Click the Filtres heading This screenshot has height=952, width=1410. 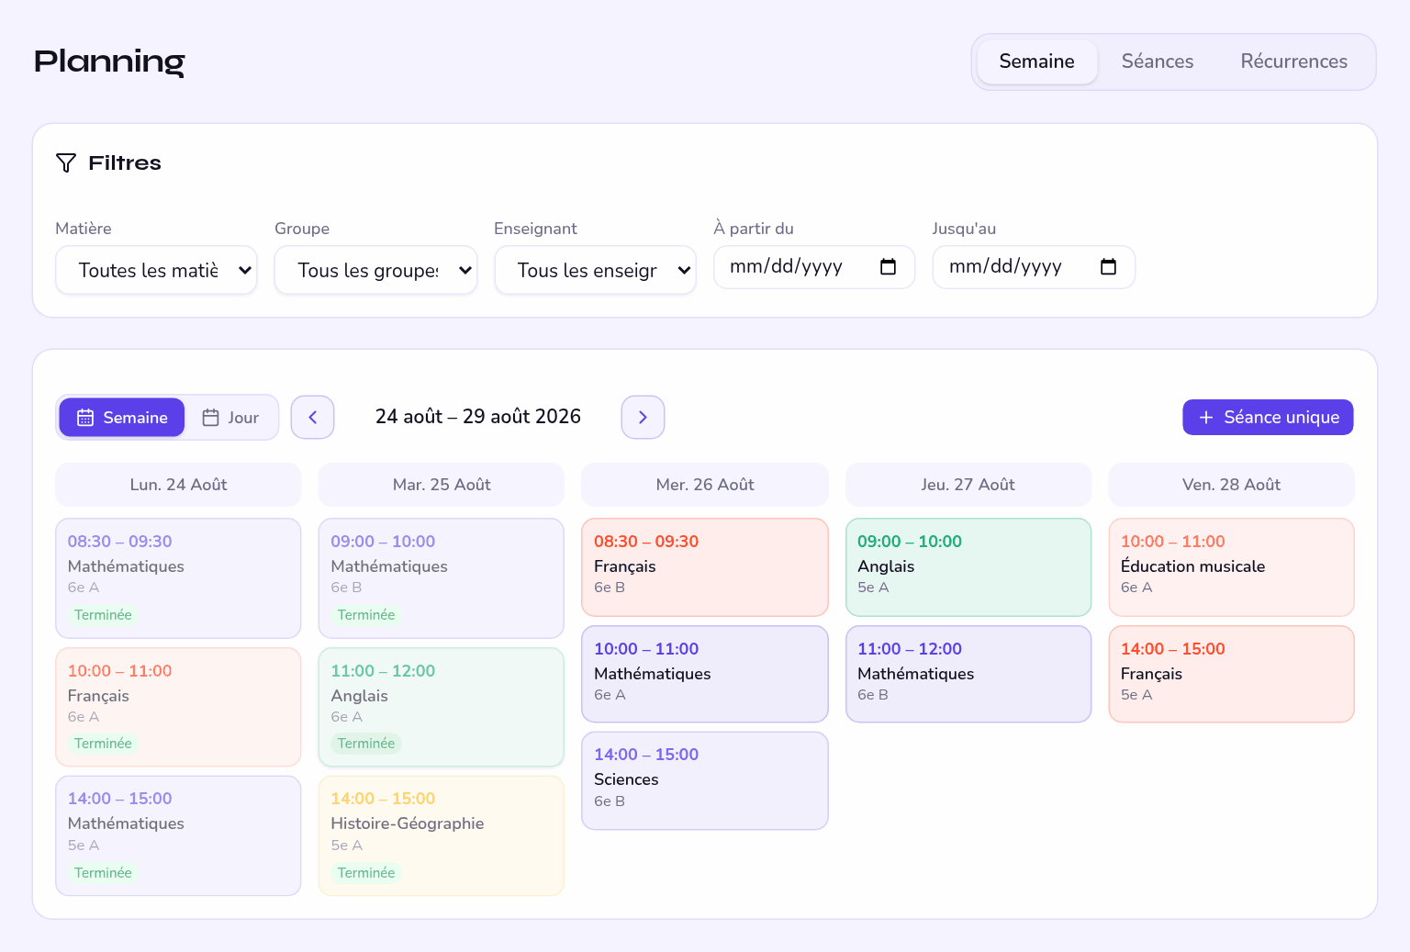pos(125,163)
